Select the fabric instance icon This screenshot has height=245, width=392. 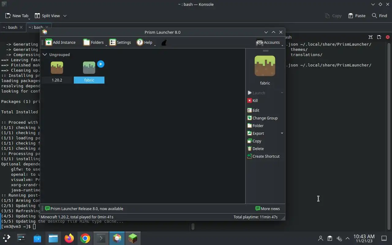tap(89, 68)
